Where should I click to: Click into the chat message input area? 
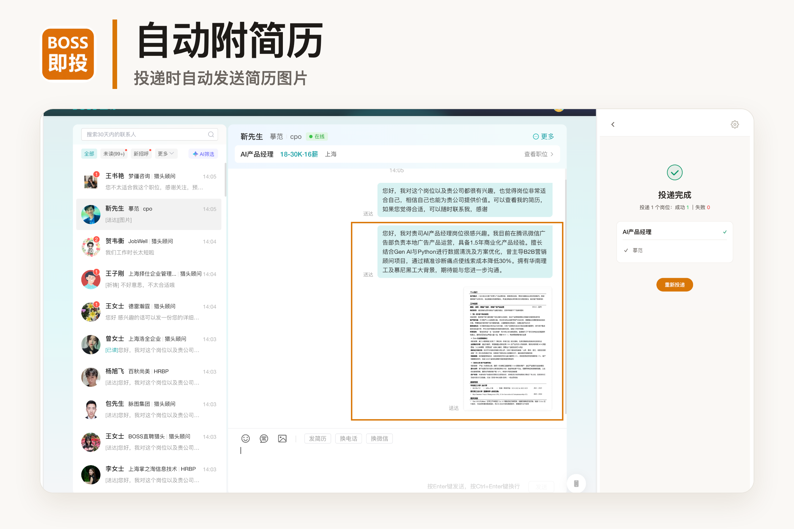[x=397, y=462]
